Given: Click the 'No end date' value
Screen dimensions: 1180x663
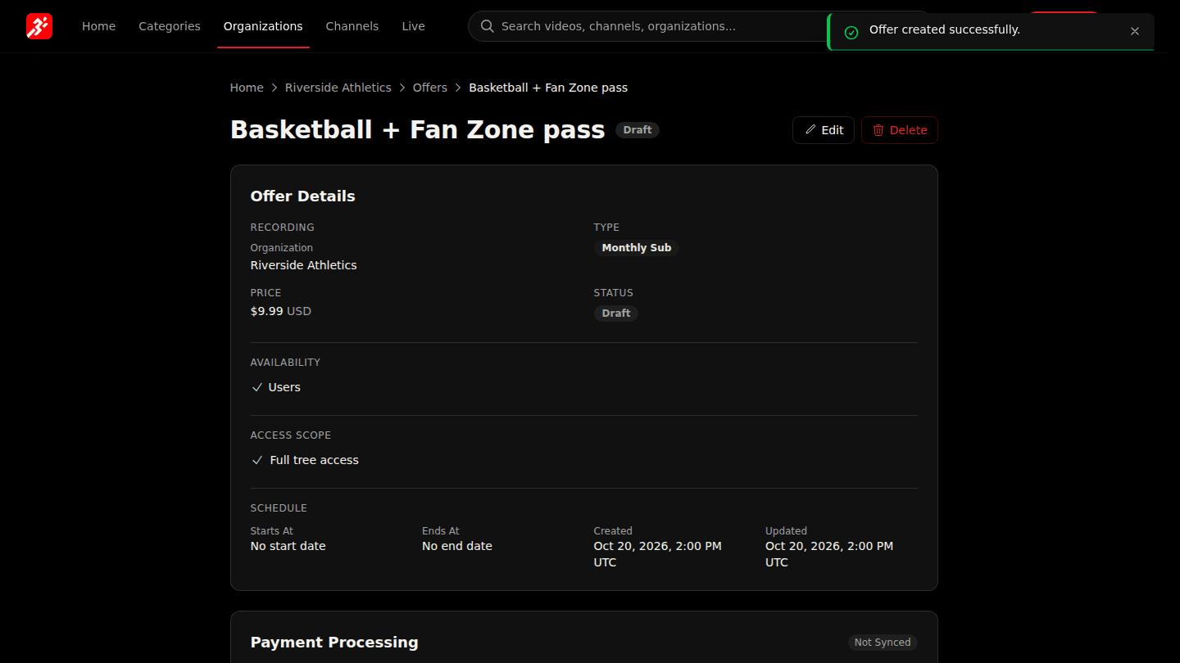Looking at the screenshot, I should (x=457, y=546).
